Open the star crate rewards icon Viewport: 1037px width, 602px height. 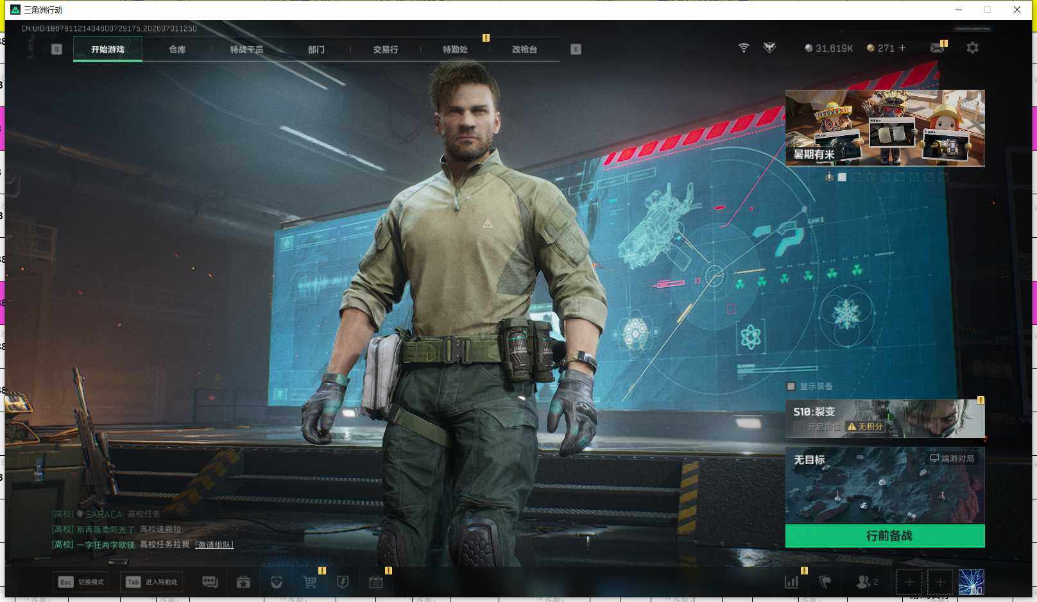tap(243, 582)
